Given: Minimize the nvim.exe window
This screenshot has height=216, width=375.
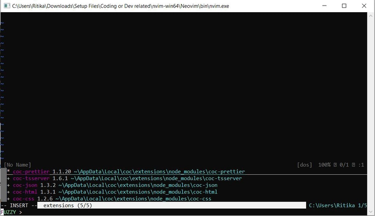Looking at the screenshot, I should click(324, 6).
